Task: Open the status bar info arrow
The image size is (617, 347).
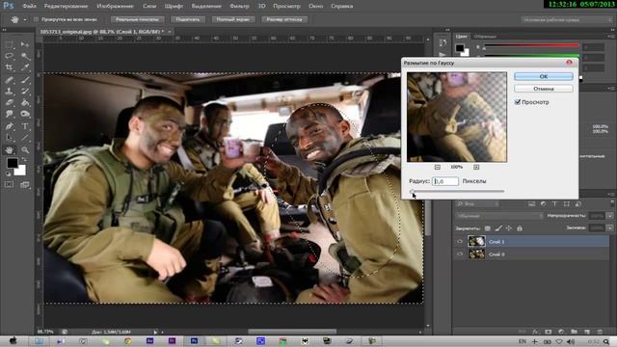Action: pyautogui.click(x=155, y=332)
